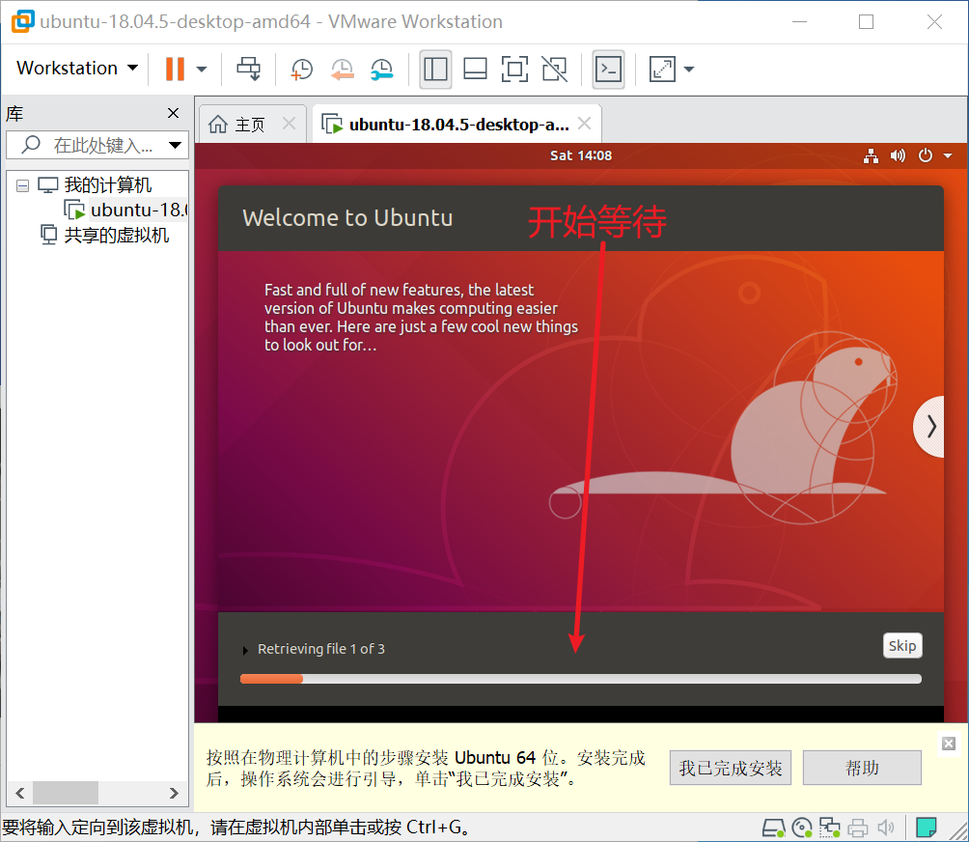The image size is (969, 842).
Task: Dismiss the yellow install hint bar
Action: coord(949,744)
